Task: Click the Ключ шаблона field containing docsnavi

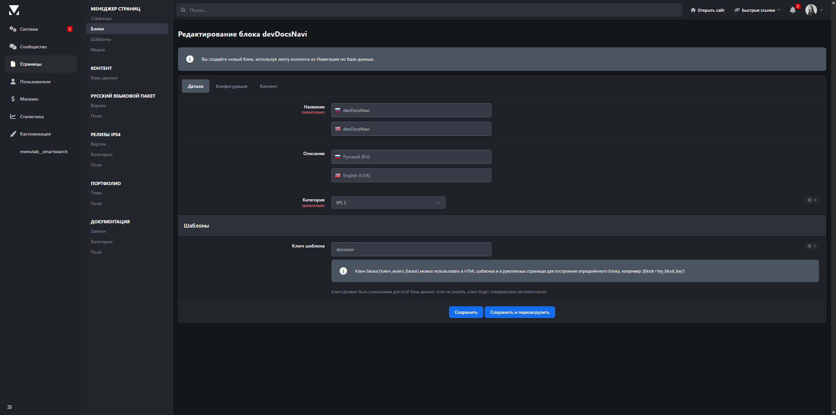Action: point(411,249)
